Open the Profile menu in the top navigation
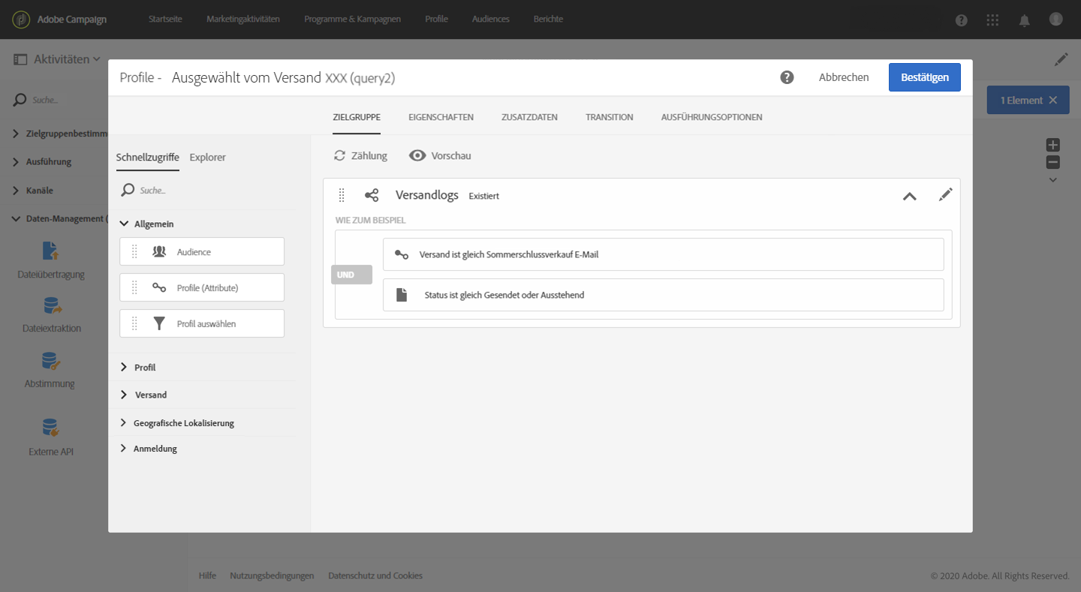Screen dimensions: 1081x592 [x=436, y=19]
